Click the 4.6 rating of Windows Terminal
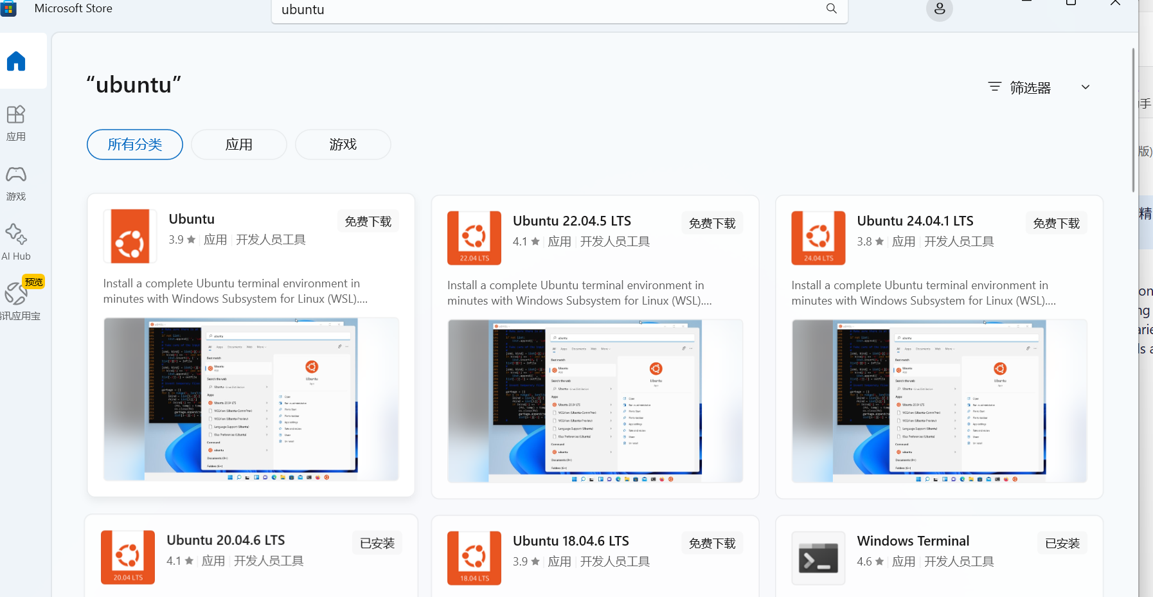1153x597 pixels. 870,562
